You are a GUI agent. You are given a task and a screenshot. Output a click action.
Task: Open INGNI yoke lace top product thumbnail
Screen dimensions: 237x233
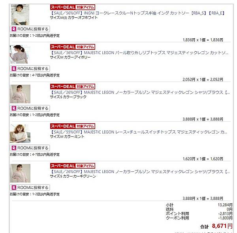pos(20,15)
